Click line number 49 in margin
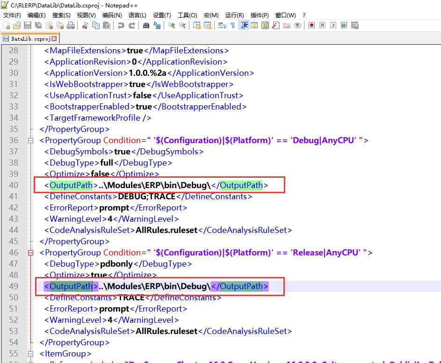This screenshot has width=441, height=363. click(14, 286)
